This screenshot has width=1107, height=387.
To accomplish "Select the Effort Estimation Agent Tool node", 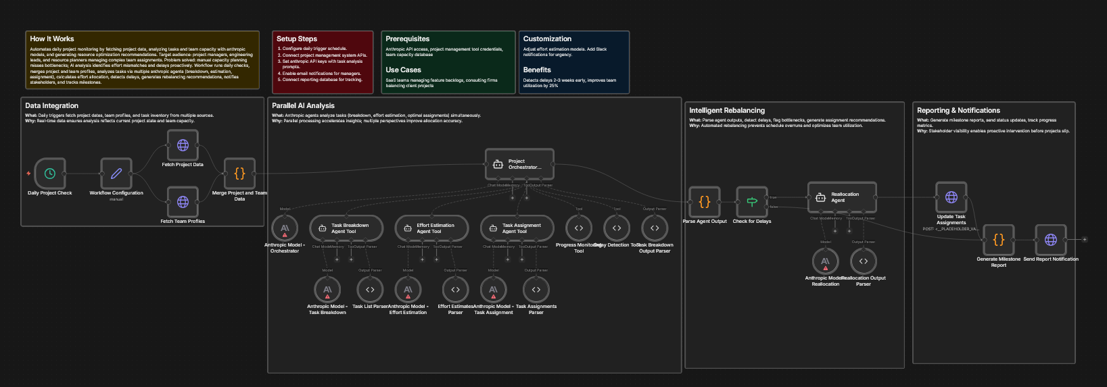I will point(431,228).
